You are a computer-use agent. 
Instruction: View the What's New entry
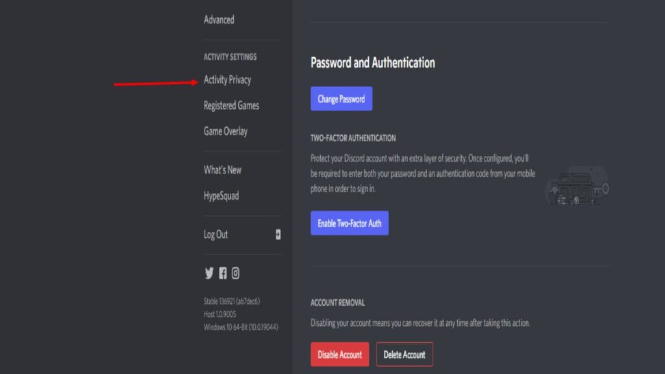pos(222,170)
